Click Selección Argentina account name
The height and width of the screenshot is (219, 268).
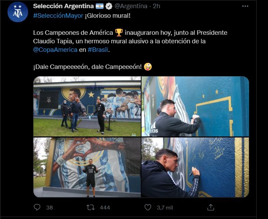(64, 6)
